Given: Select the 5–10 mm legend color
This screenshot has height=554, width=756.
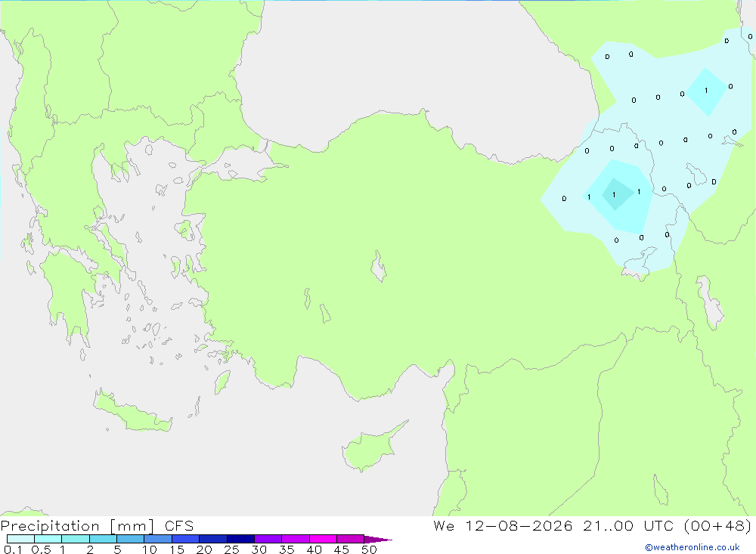Looking at the screenshot, I should click(x=130, y=539).
